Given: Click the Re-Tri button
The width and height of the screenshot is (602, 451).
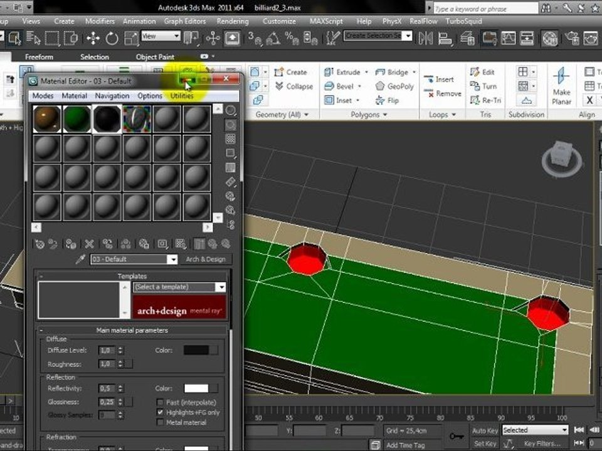Looking at the screenshot, I should point(485,100).
